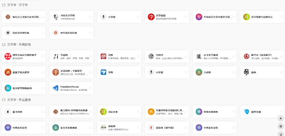The height and width of the screenshot is (136, 285).
Task: Open the 书同文汉字网 link title
Action: 68,16
